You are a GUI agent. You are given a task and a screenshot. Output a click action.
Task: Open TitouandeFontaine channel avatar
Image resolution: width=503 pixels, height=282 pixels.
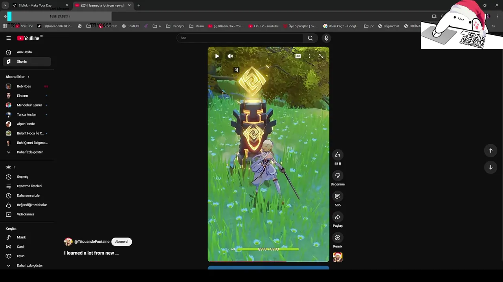tap(68, 242)
